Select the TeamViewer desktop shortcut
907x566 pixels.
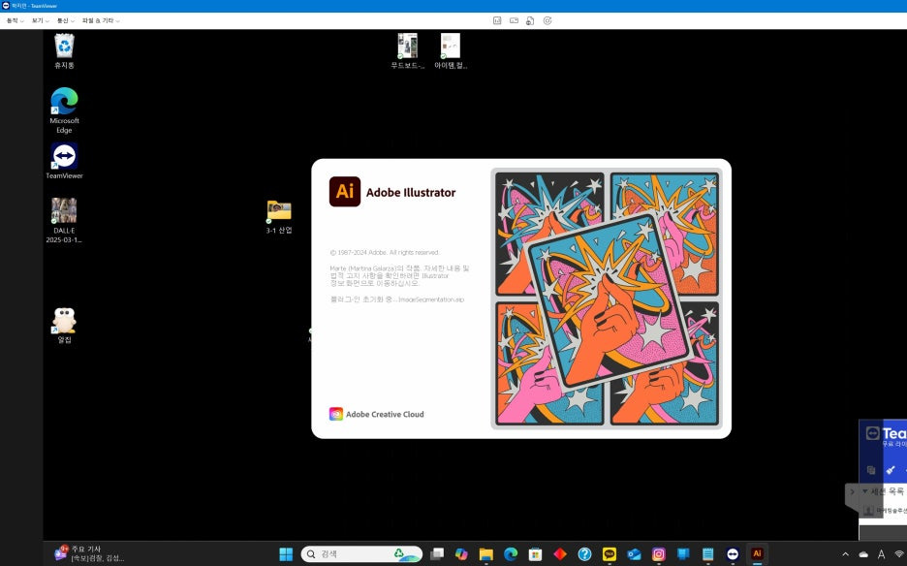pos(64,161)
